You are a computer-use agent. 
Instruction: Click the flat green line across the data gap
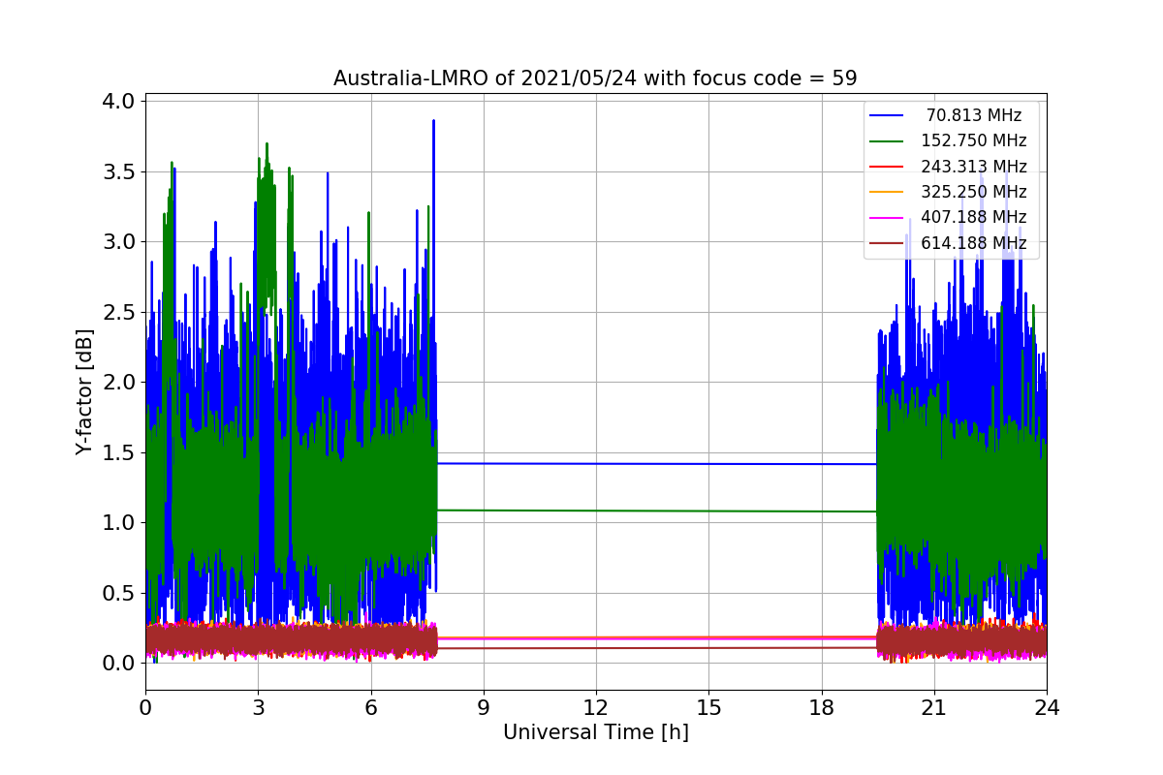[x=657, y=511]
